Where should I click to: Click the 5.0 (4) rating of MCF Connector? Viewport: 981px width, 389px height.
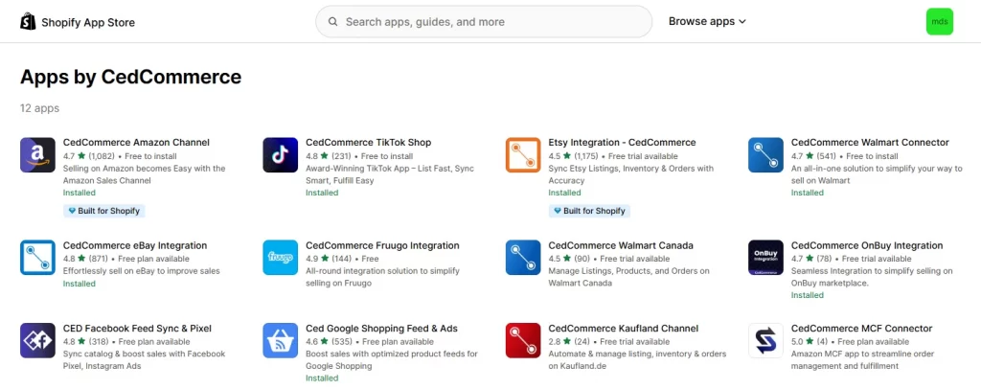(810, 342)
